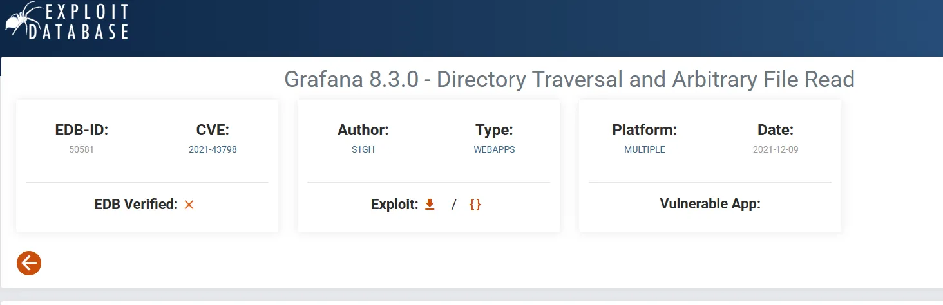The width and height of the screenshot is (943, 305).
Task: Click the Vulnerable App label
Action: tap(710, 204)
